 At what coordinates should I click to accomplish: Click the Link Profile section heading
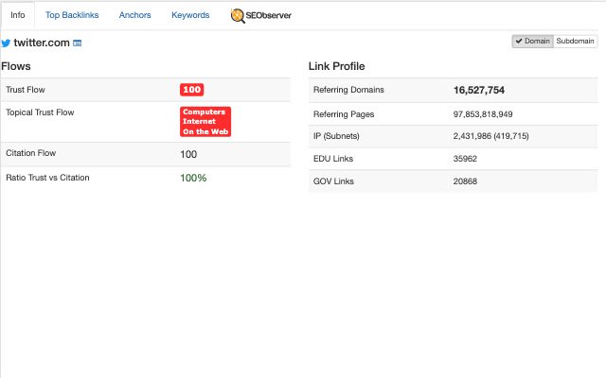click(337, 66)
